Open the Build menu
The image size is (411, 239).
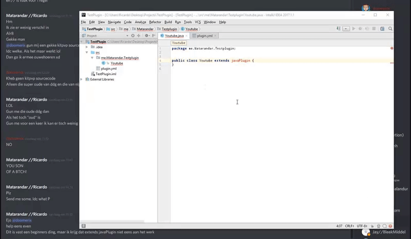click(168, 22)
